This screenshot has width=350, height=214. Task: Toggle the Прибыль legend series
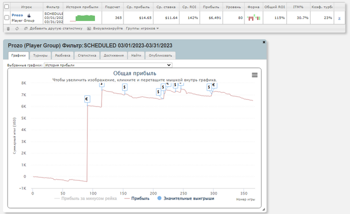[x=137, y=198]
